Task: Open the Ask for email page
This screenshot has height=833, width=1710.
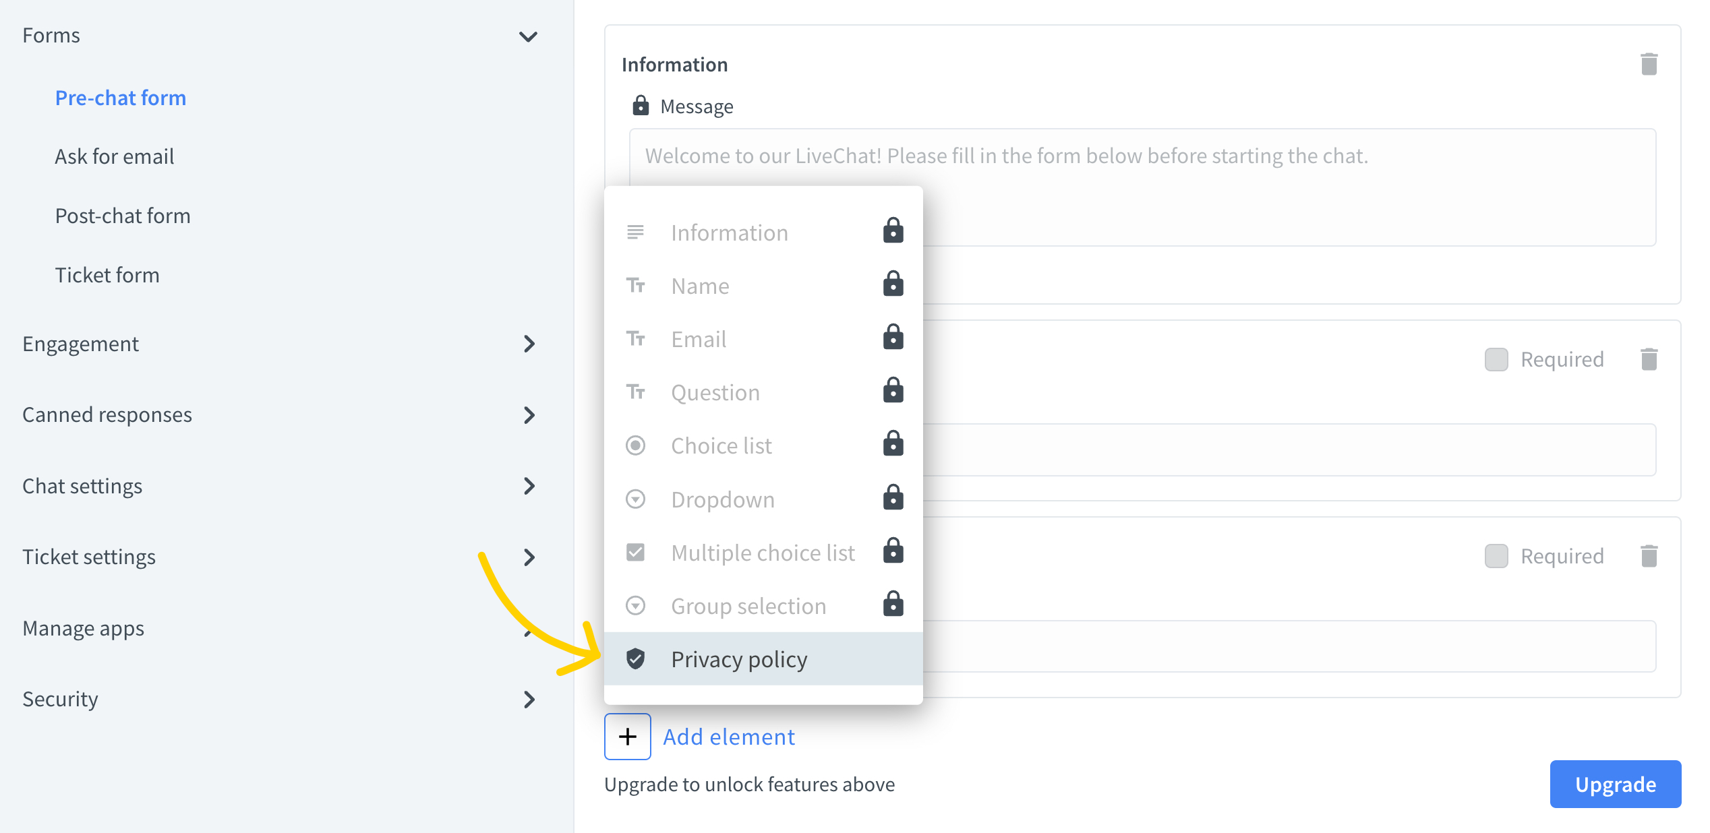Action: pos(115,156)
